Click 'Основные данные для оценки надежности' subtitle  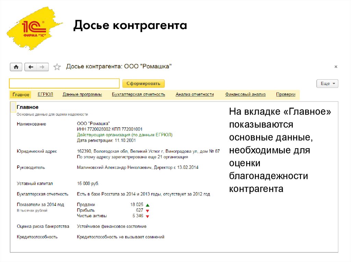(52, 114)
